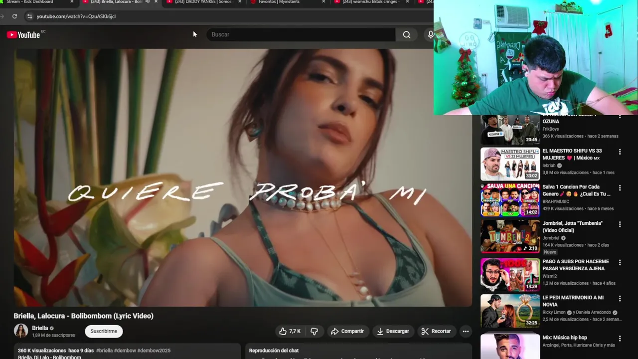Click the Compartir share button
The image size is (638, 359).
click(x=347, y=331)
